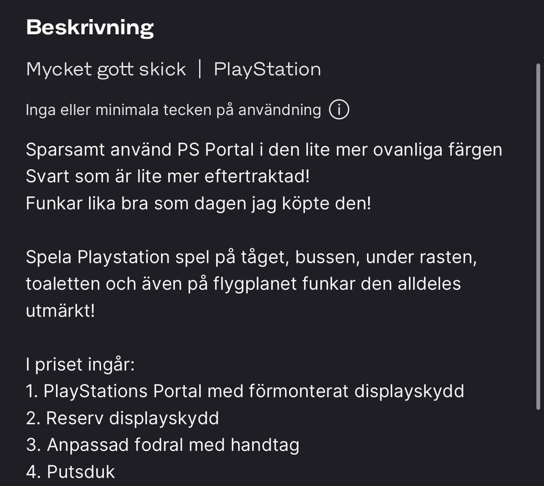Select list item 'Putsduk'
The width and height of the screenshot is (544, 486).
(x=71, y=472)
